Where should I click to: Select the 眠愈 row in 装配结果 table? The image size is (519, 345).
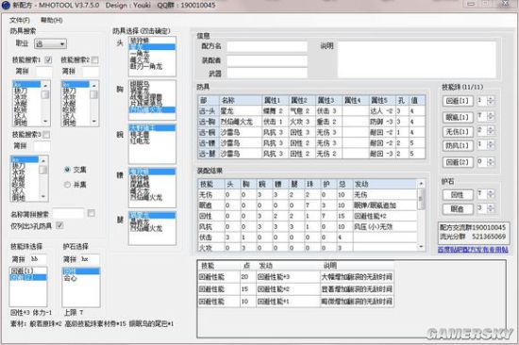[308, 205]
